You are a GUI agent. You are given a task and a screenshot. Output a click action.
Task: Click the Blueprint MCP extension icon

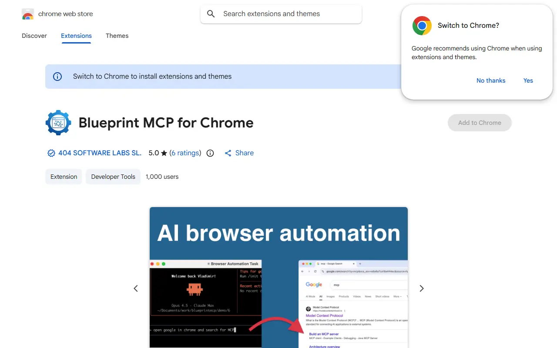[x=58, y=123]
